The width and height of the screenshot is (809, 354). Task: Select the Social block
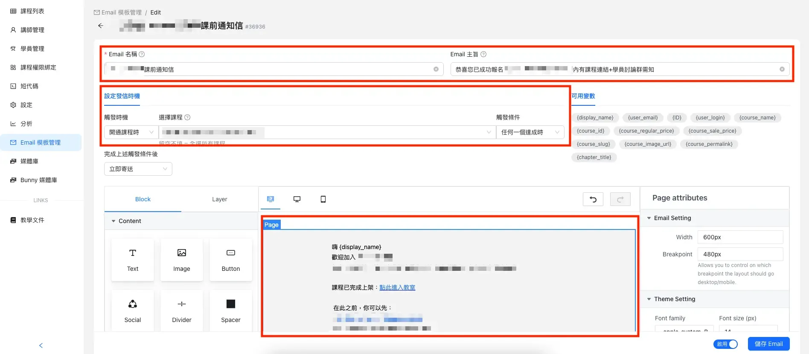tap(133, 310)
